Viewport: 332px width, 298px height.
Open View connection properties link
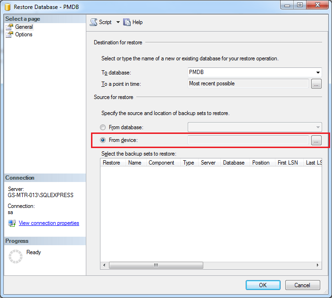pyautogui.click(x=49, y=223)
